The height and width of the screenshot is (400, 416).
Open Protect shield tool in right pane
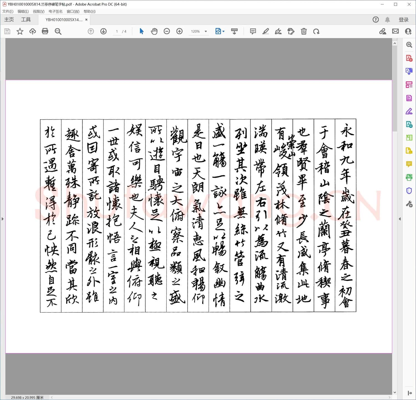[409, 191]
